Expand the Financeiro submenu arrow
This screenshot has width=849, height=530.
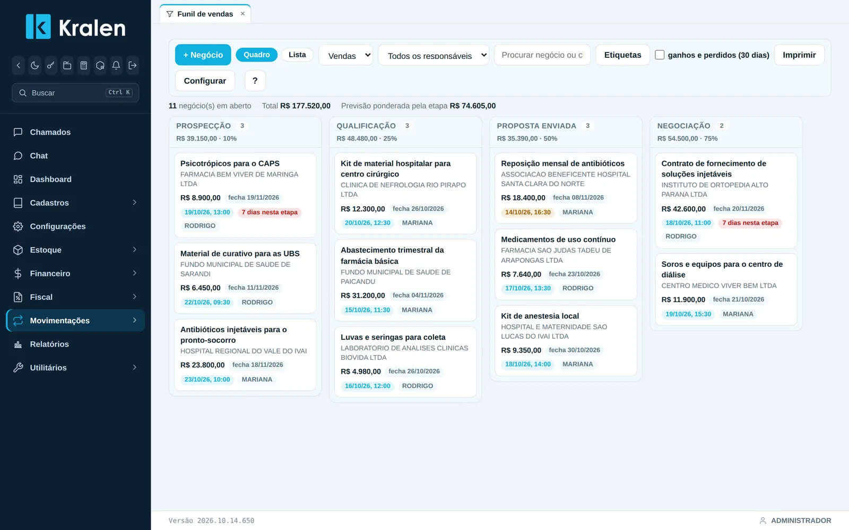coord(135,273)
